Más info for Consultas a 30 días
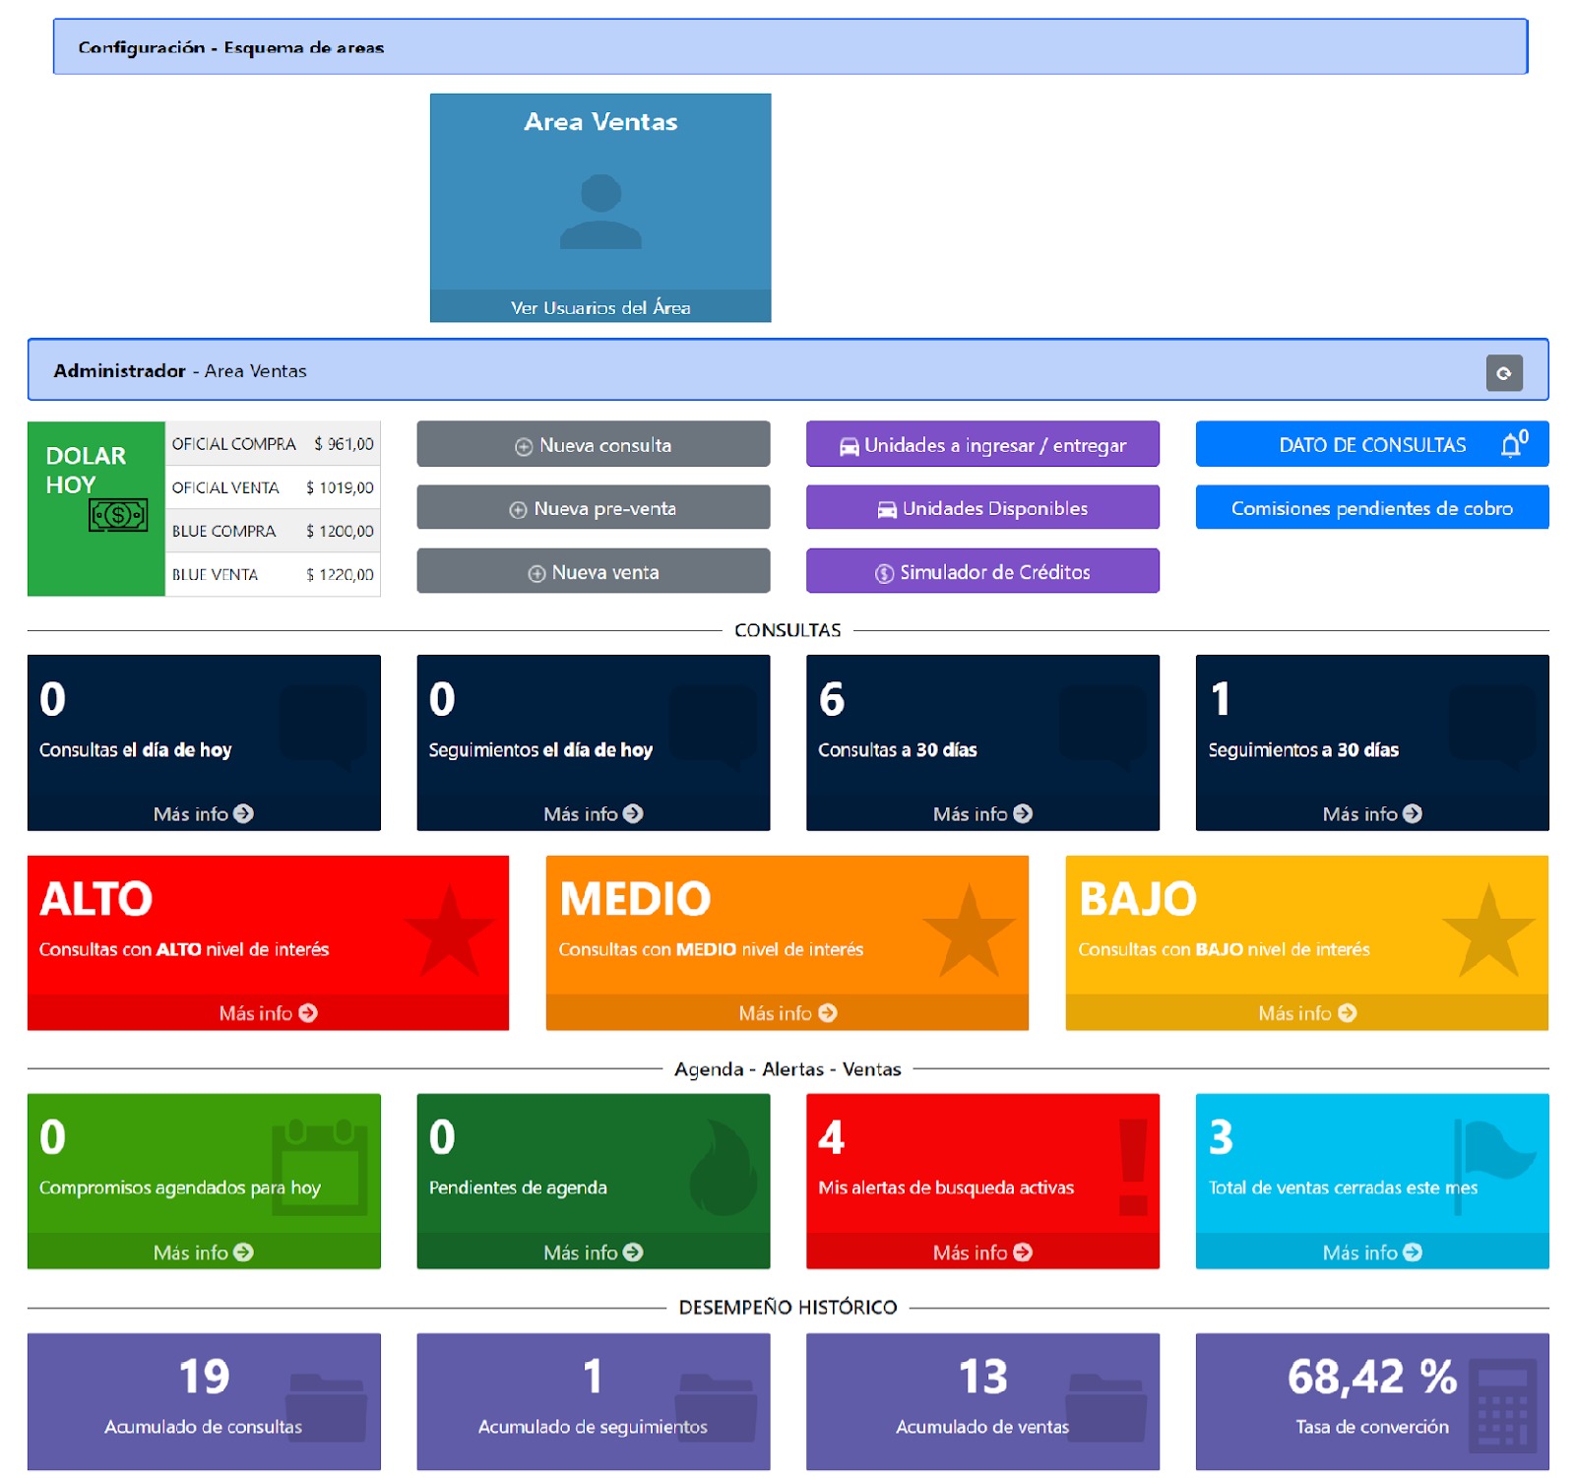 (982, 813)
